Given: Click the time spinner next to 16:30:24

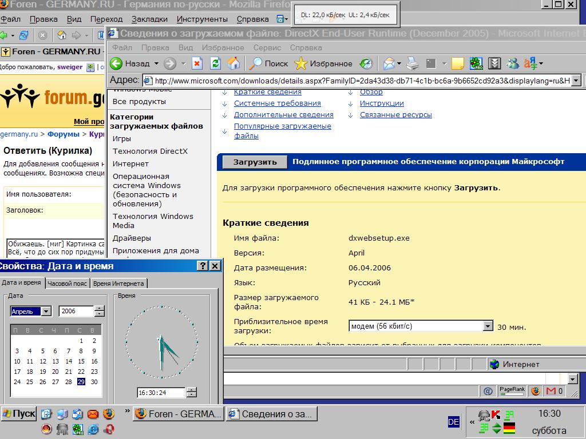Looking at the screenshot, I should coord(191,392).
